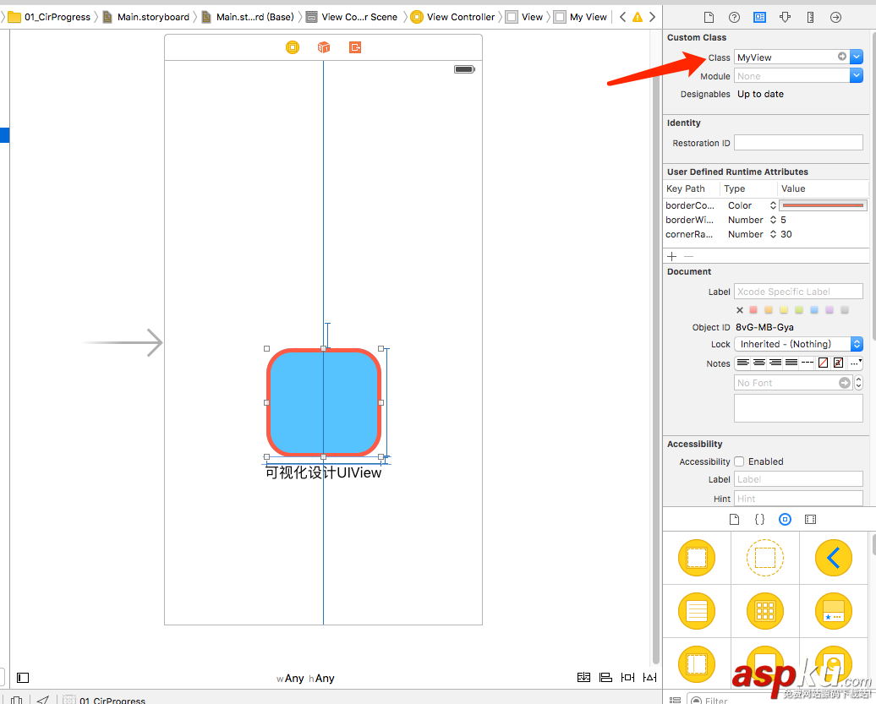Show the Object library

785,520
